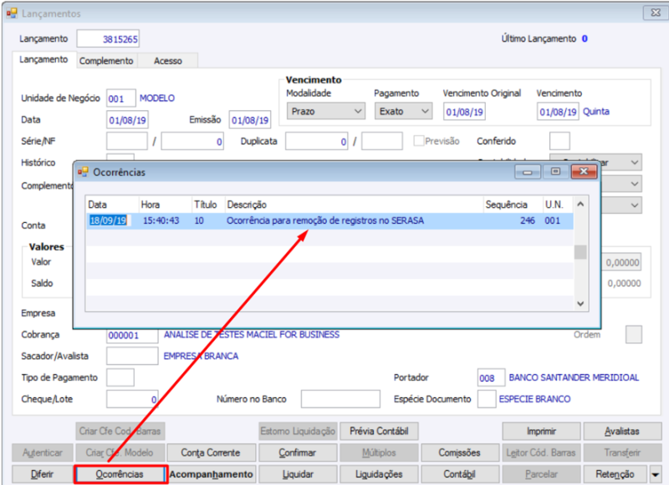Click the Liquidar button
This screenshot has height=485, width=669.
(298, 474)
